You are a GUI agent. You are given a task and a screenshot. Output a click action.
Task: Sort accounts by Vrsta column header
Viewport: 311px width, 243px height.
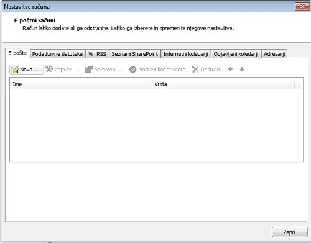tap(223, 84)
